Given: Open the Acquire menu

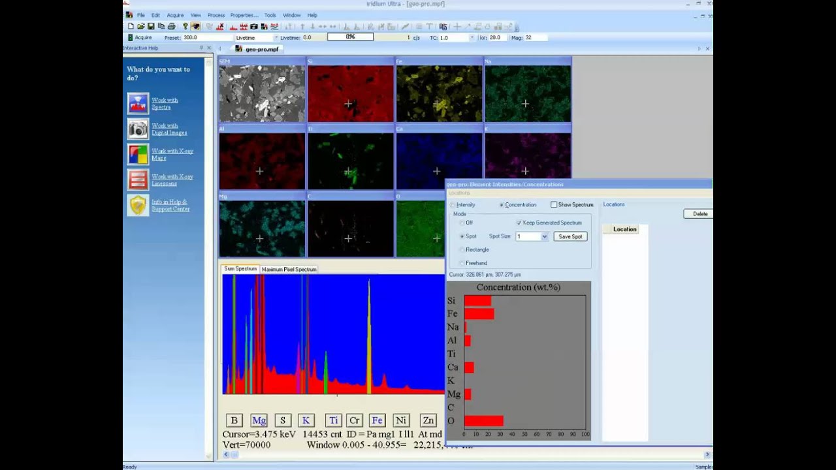Looking at the screenshot, I should pos(175,15).
